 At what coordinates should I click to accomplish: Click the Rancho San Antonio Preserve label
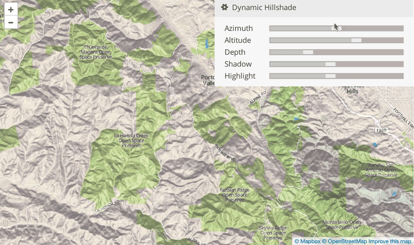coord(381,170)
